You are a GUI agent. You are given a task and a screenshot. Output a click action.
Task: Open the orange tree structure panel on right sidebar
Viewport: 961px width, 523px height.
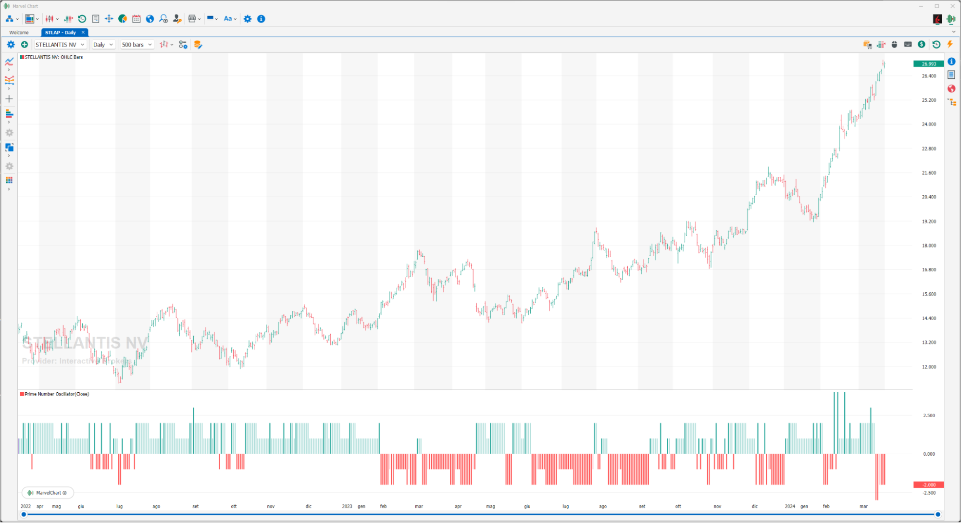click(951, 102)
